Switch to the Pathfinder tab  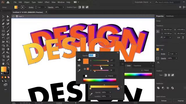click(x=170, y=16)
